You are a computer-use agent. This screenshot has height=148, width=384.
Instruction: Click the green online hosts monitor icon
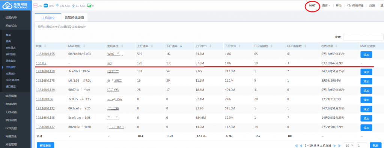coord(89,5)
